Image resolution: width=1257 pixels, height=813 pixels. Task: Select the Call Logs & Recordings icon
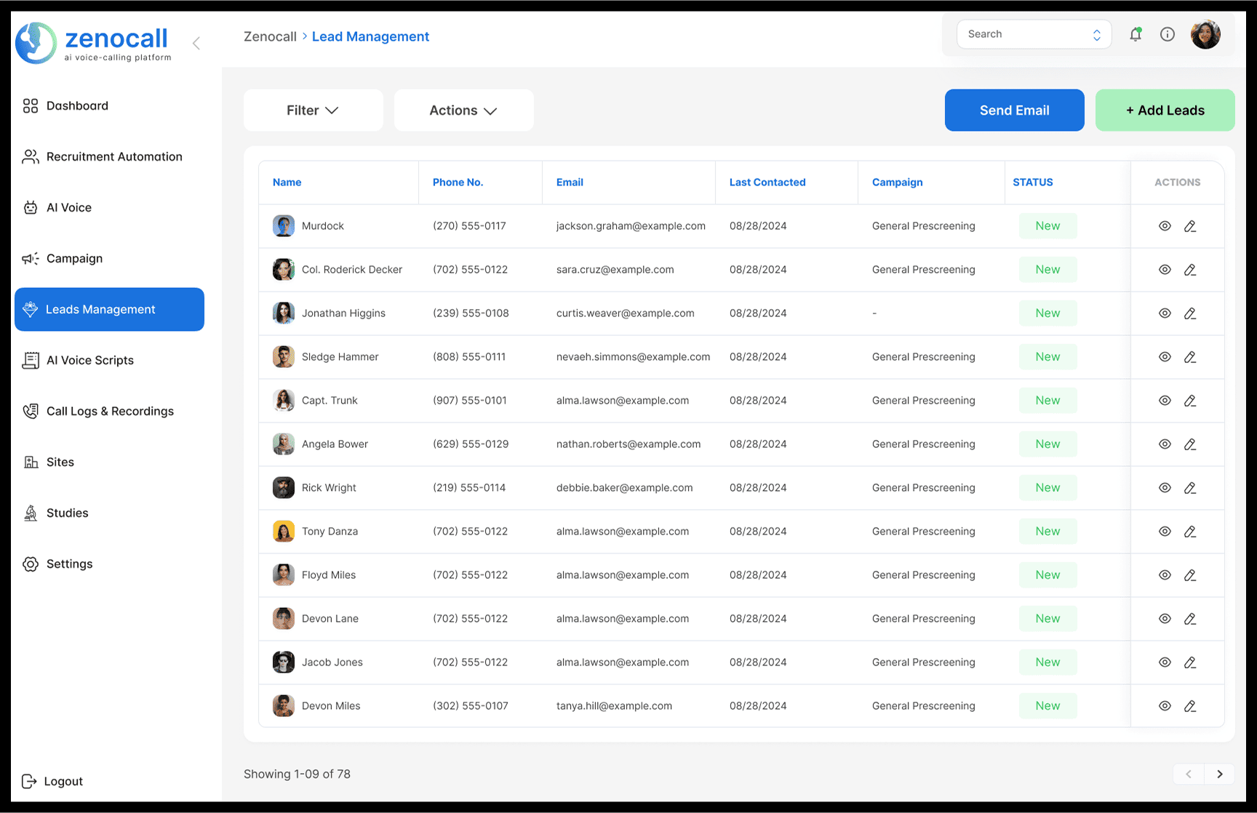pos(30,411)
